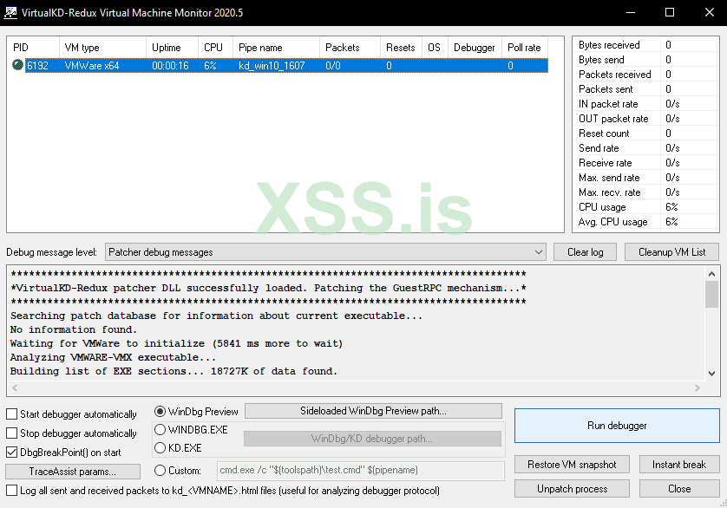Sort VM list by PID column header

[33, 48]
